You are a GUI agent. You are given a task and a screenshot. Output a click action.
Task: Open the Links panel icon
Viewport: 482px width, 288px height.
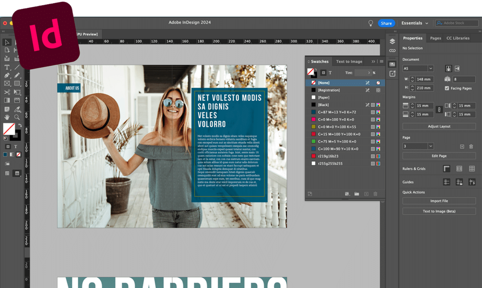pos(392,51)
